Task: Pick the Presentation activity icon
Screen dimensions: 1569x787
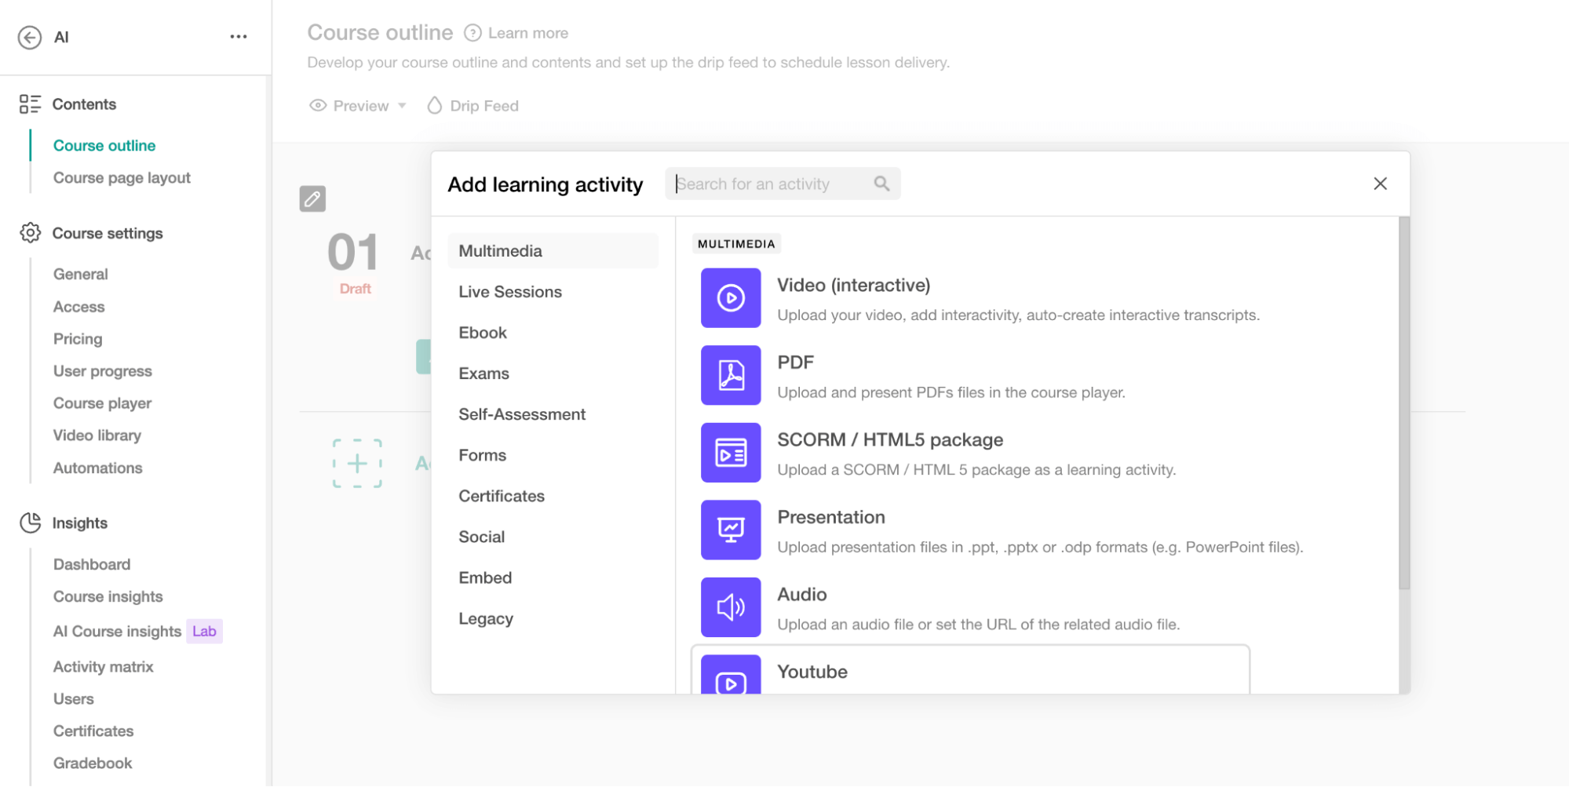Action: [730, 530]
